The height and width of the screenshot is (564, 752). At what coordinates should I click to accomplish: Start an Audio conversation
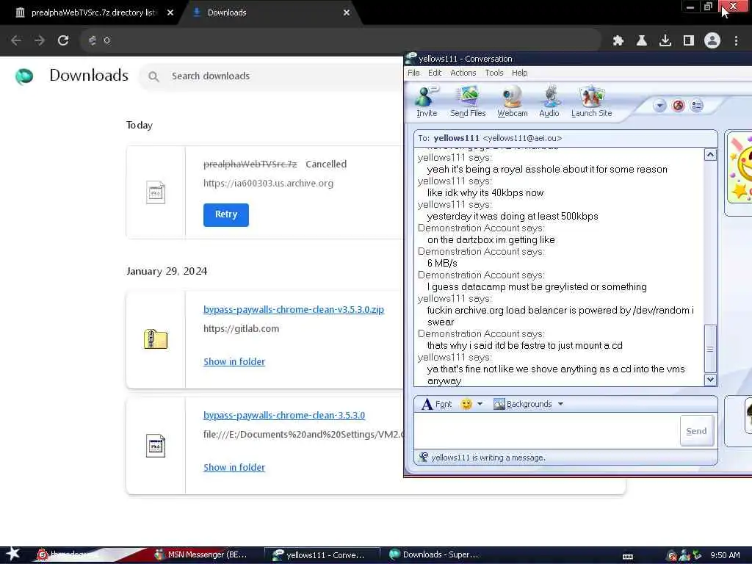click(549, 101)
